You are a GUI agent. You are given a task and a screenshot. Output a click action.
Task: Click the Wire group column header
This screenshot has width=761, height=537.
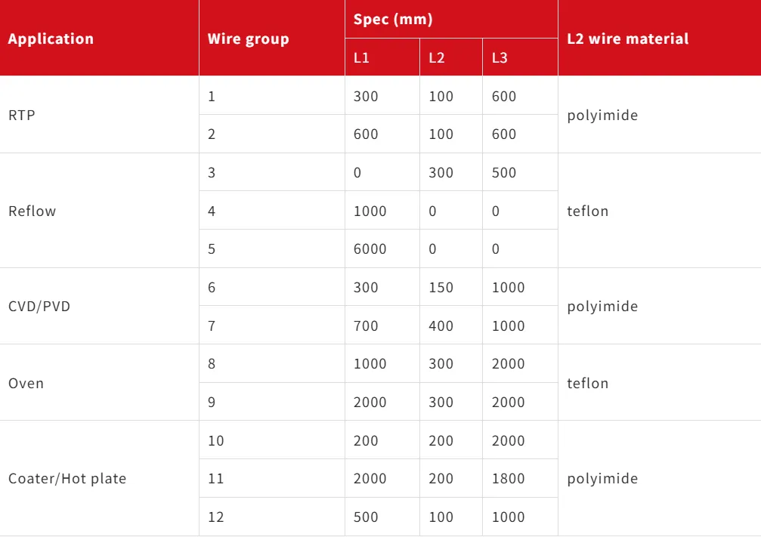click(248, 39)
